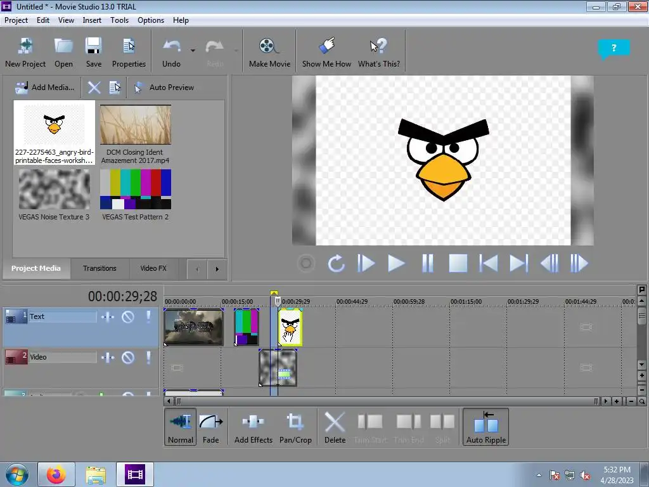Select the angry-bird image thumbnail
Image resolution: width=649 pixels, height=487 pixels.
tap(55, 133)
